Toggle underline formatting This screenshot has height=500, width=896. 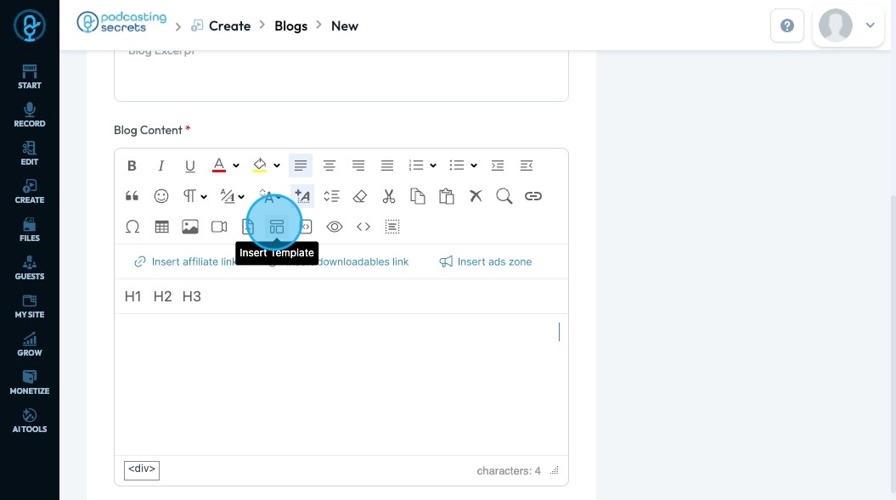click(189, 166)
